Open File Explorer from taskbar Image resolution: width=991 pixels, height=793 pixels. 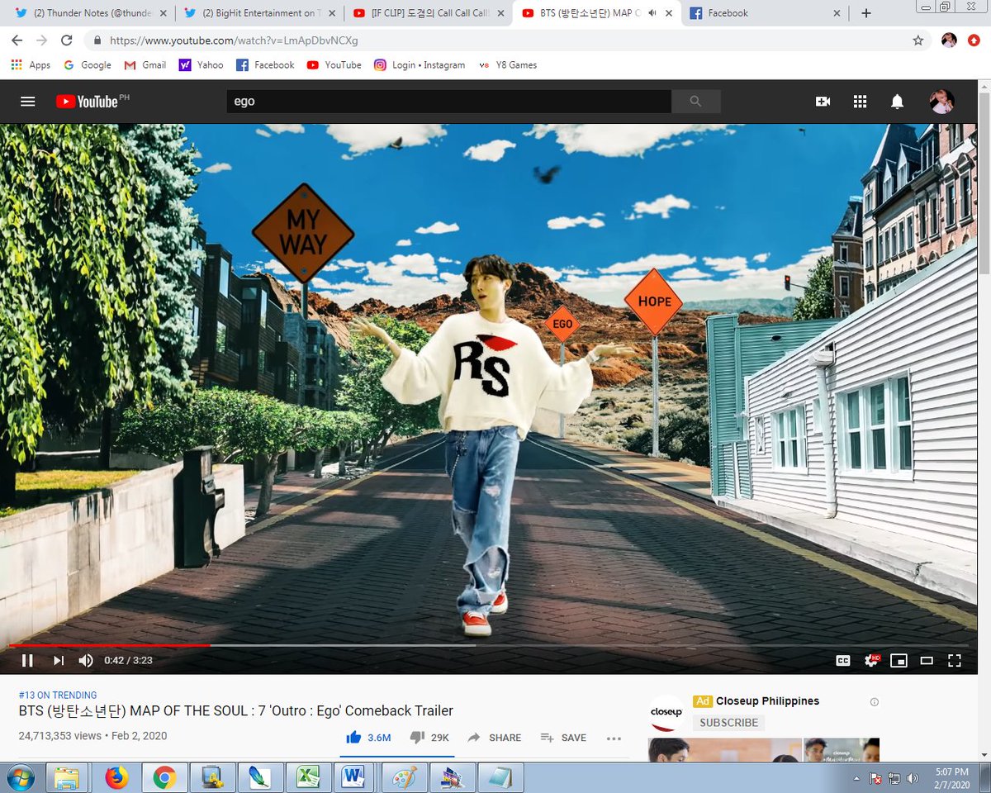tap(66, 777)
